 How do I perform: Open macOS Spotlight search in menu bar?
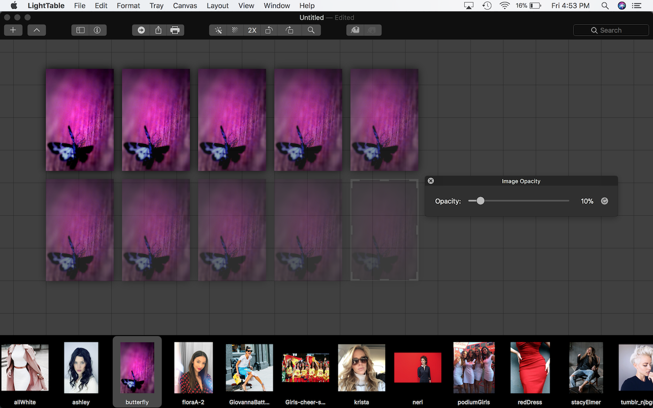pos(605,6)
